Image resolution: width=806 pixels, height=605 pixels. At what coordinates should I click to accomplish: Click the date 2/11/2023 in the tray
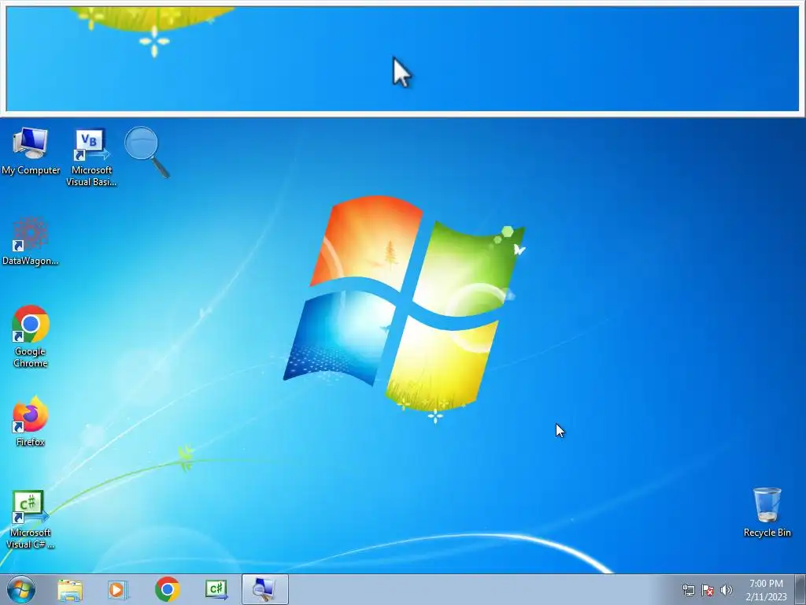(766, 597)
